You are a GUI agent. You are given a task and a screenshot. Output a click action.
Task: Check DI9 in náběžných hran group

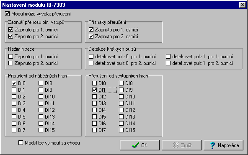point(41,90)
